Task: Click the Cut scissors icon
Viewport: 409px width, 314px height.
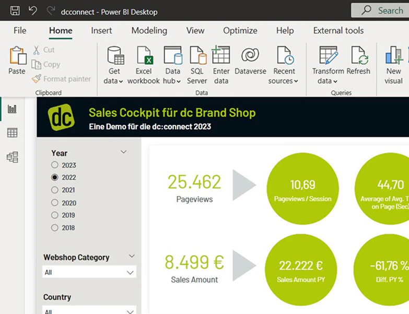Action: click(36, 50)
